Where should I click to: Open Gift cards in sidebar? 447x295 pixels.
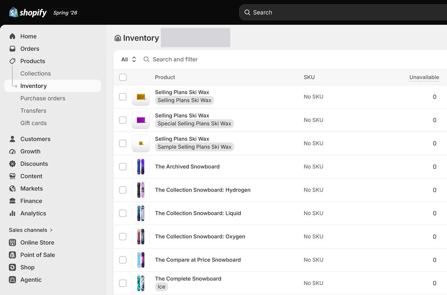point(34,123)
